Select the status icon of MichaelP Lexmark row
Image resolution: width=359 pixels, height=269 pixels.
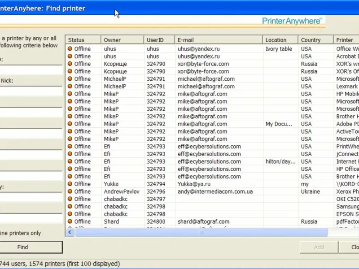(x=70, y=86)
